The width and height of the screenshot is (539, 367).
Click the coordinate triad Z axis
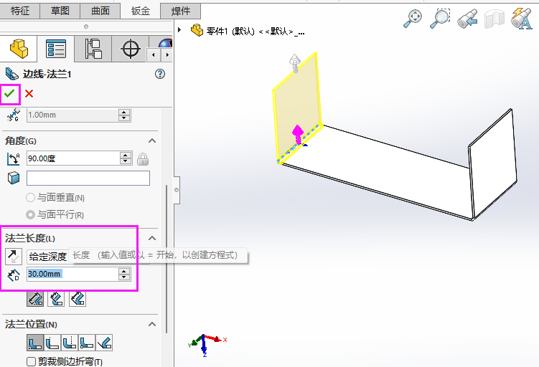click(204, 348)
